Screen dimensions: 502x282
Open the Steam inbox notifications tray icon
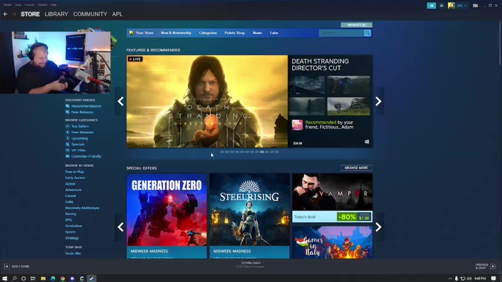[442, 5]
